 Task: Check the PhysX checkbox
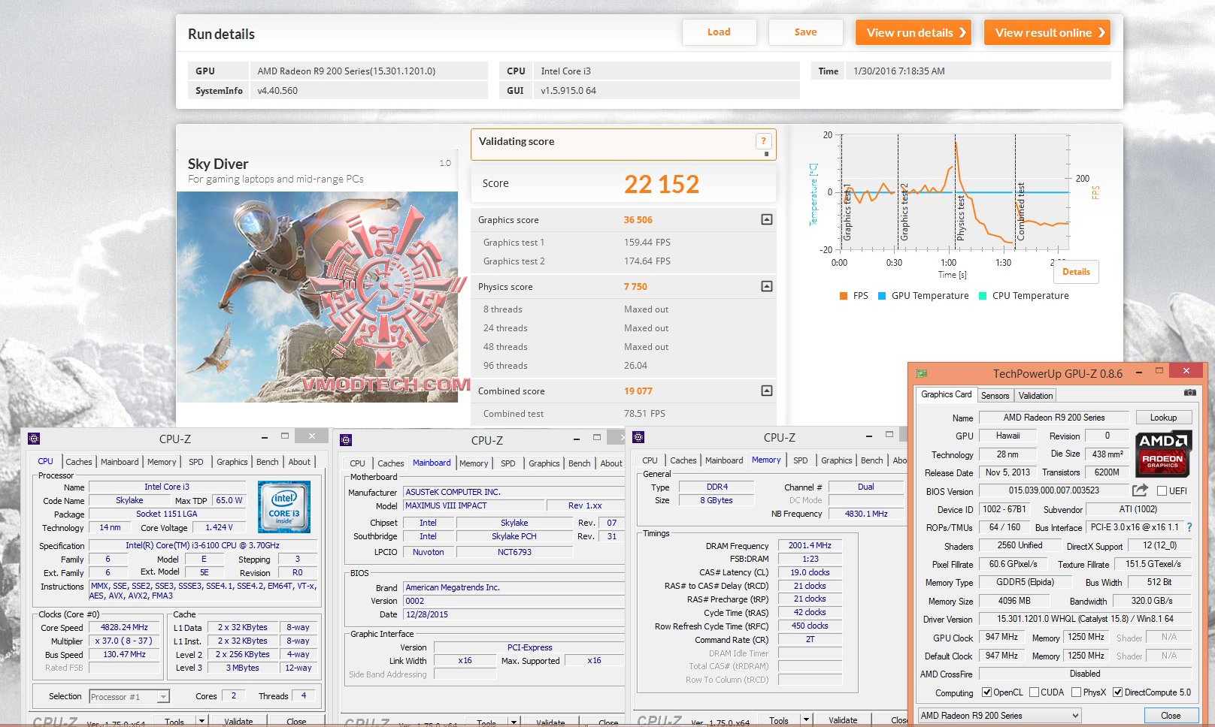pyautogui.click(x=1077, y=692)
